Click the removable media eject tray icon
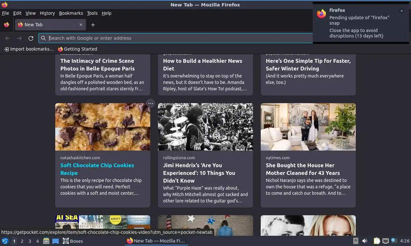 (x=355, y=241)
